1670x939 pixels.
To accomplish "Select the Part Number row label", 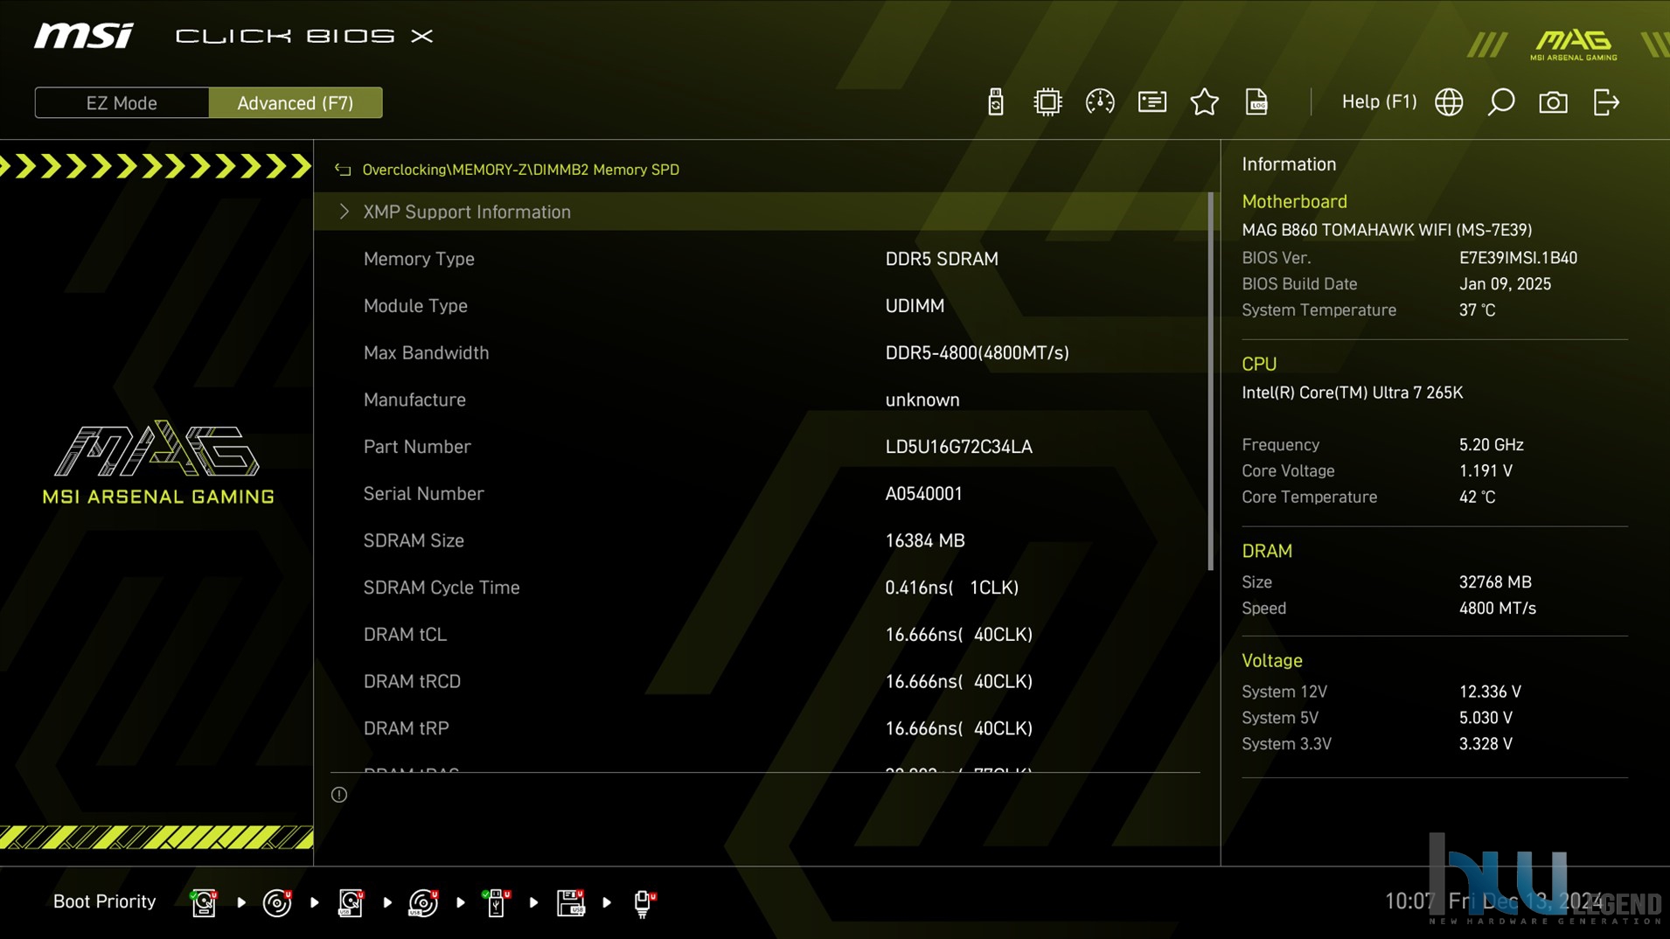I will pyautogui.click(x=417, y=447).
